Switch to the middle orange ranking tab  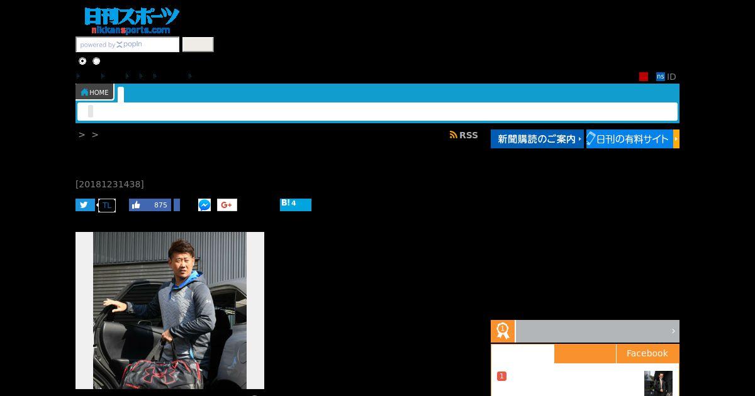(585, 353)
